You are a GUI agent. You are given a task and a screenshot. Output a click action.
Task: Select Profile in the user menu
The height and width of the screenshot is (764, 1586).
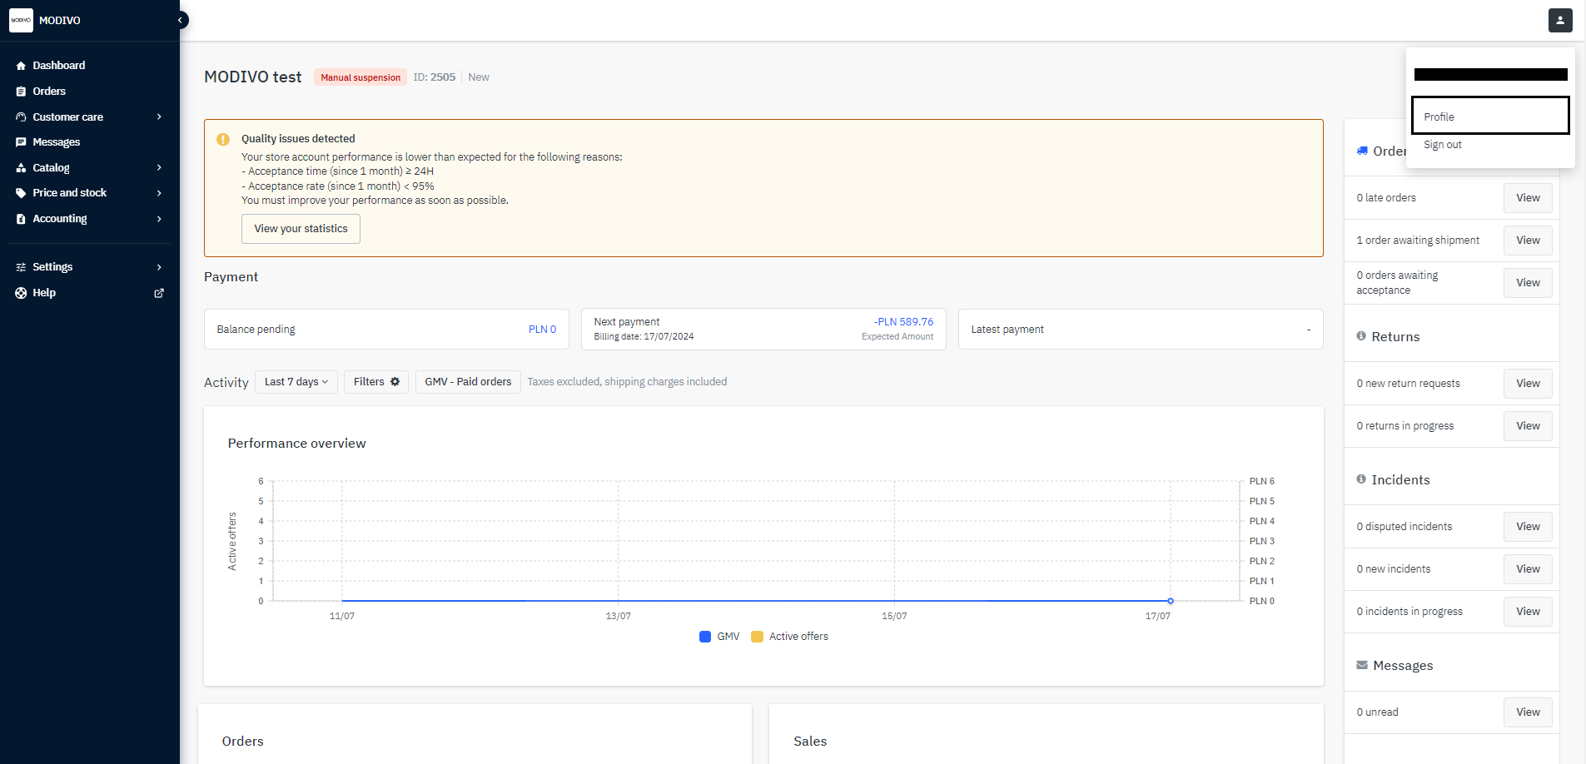pos(1490,116)
